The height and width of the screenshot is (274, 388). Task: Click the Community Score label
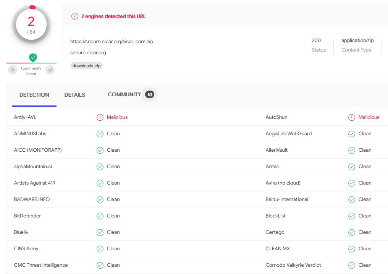[31, 71]
